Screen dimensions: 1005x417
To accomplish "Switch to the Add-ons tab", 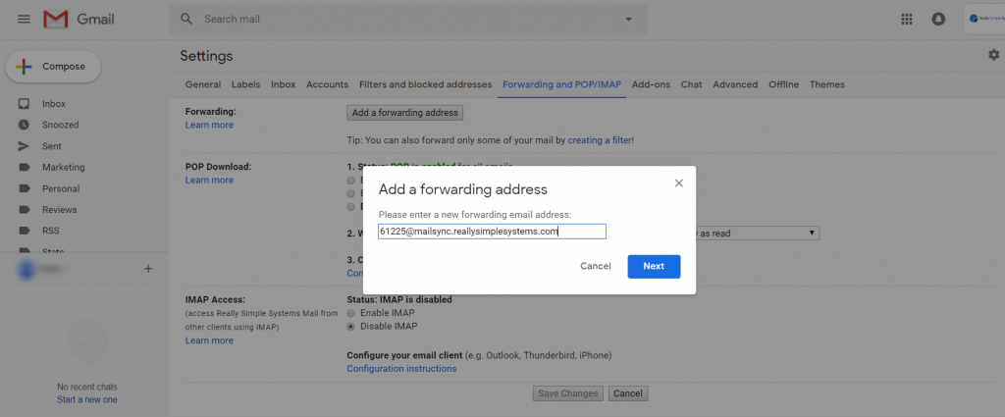I will [x=652, y=84].
